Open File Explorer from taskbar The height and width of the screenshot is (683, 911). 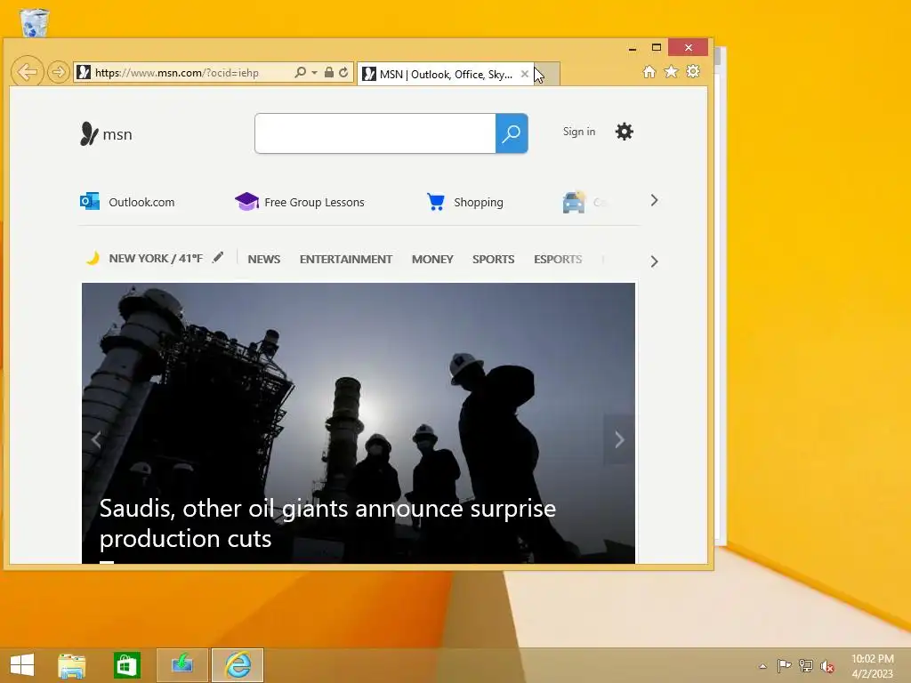pos(72,665)
